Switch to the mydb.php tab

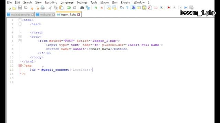[45, 14]
